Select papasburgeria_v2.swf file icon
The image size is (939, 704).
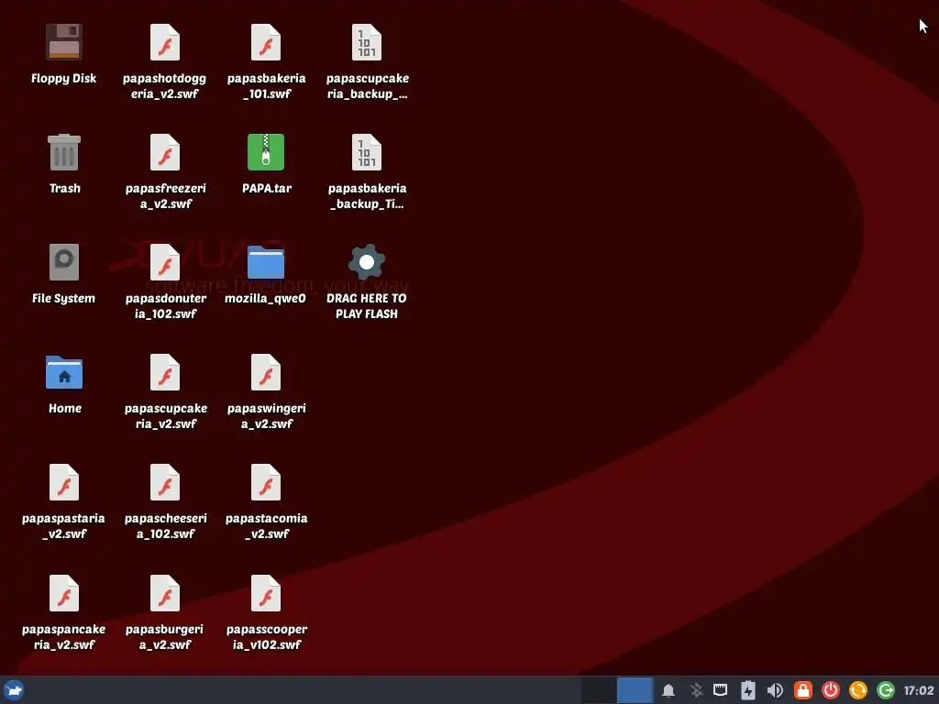165,593
